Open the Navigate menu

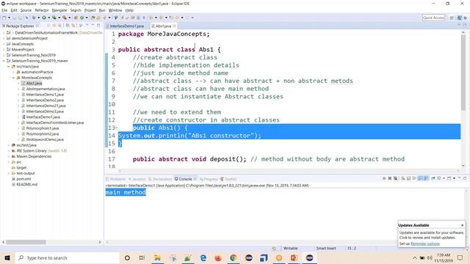tap(59, 10)
